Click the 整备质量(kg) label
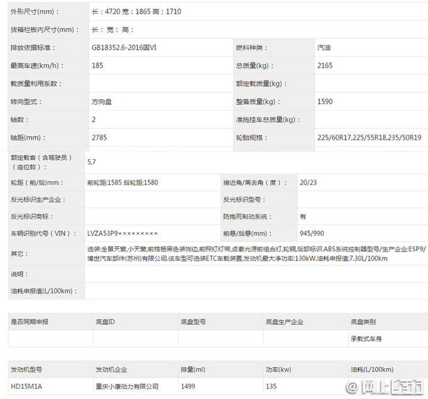 [258, 102]
